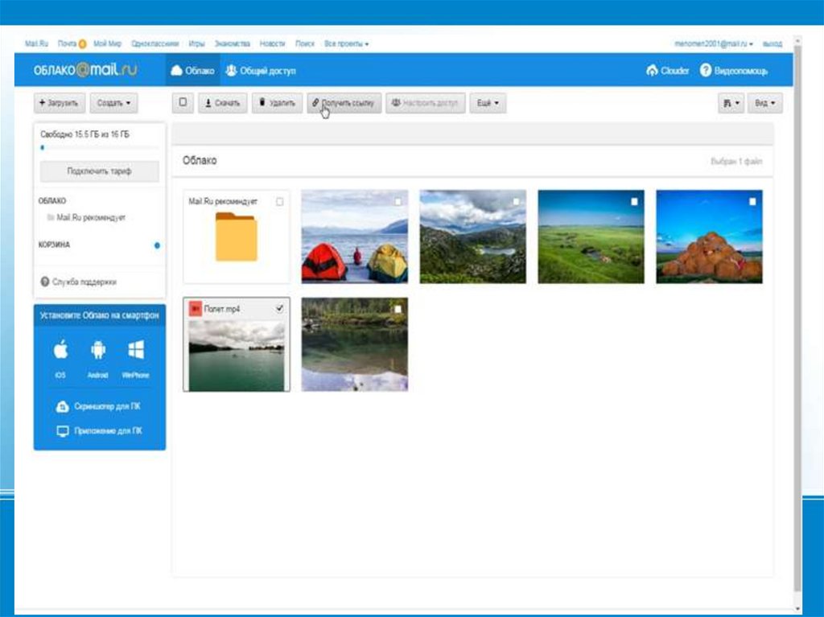Open Поиск in top bar
This screenshot has height=617, width=824.
click(305, 43)
